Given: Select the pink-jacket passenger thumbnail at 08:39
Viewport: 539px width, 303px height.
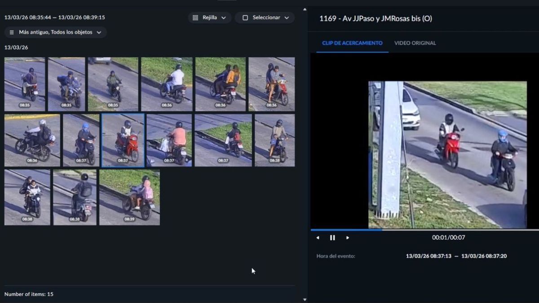Looking at the screenshot, I should click(x=129, y=197).
